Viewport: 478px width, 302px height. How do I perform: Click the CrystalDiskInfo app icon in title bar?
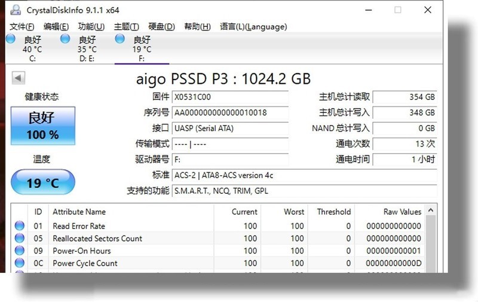(16, 10)
